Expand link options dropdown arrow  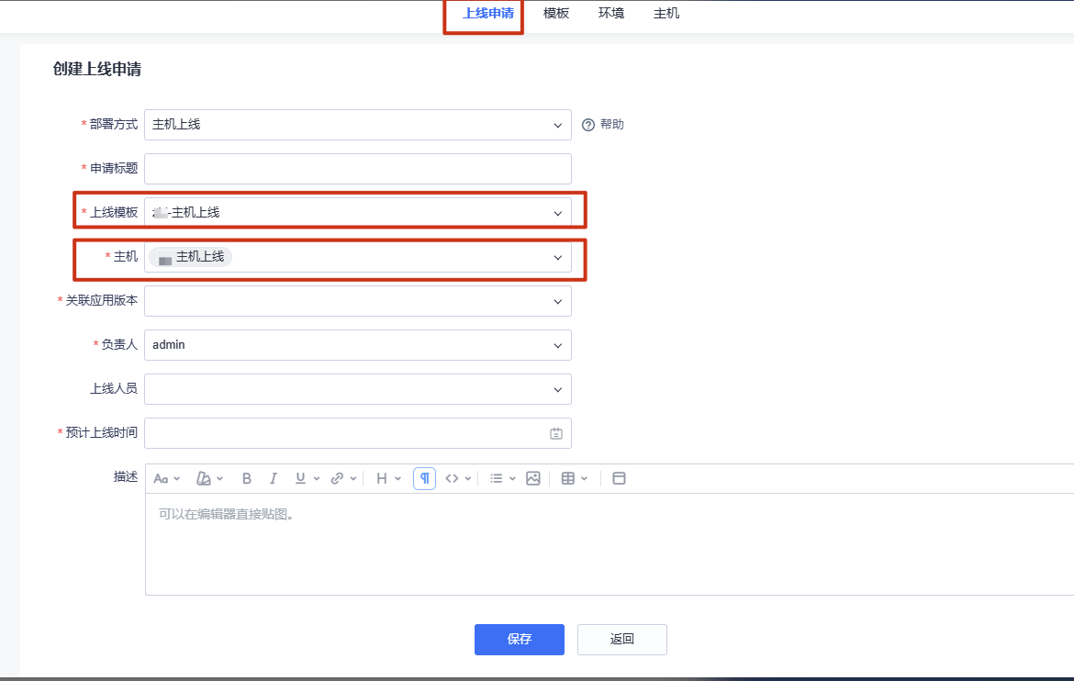[x=353, y=479]
